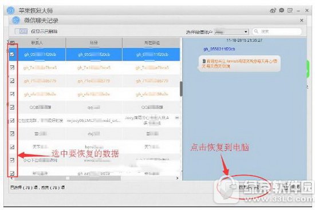Open the menu icon beside the minimize button
Image resolution: width=315 pixels, height=210 pixels.
pyautogui.click(x=290, y=10)
